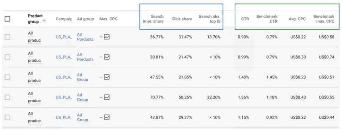Screen dimensions: 343x130
Task: Click the Search abs. top IS header
Action: [210, 19]
